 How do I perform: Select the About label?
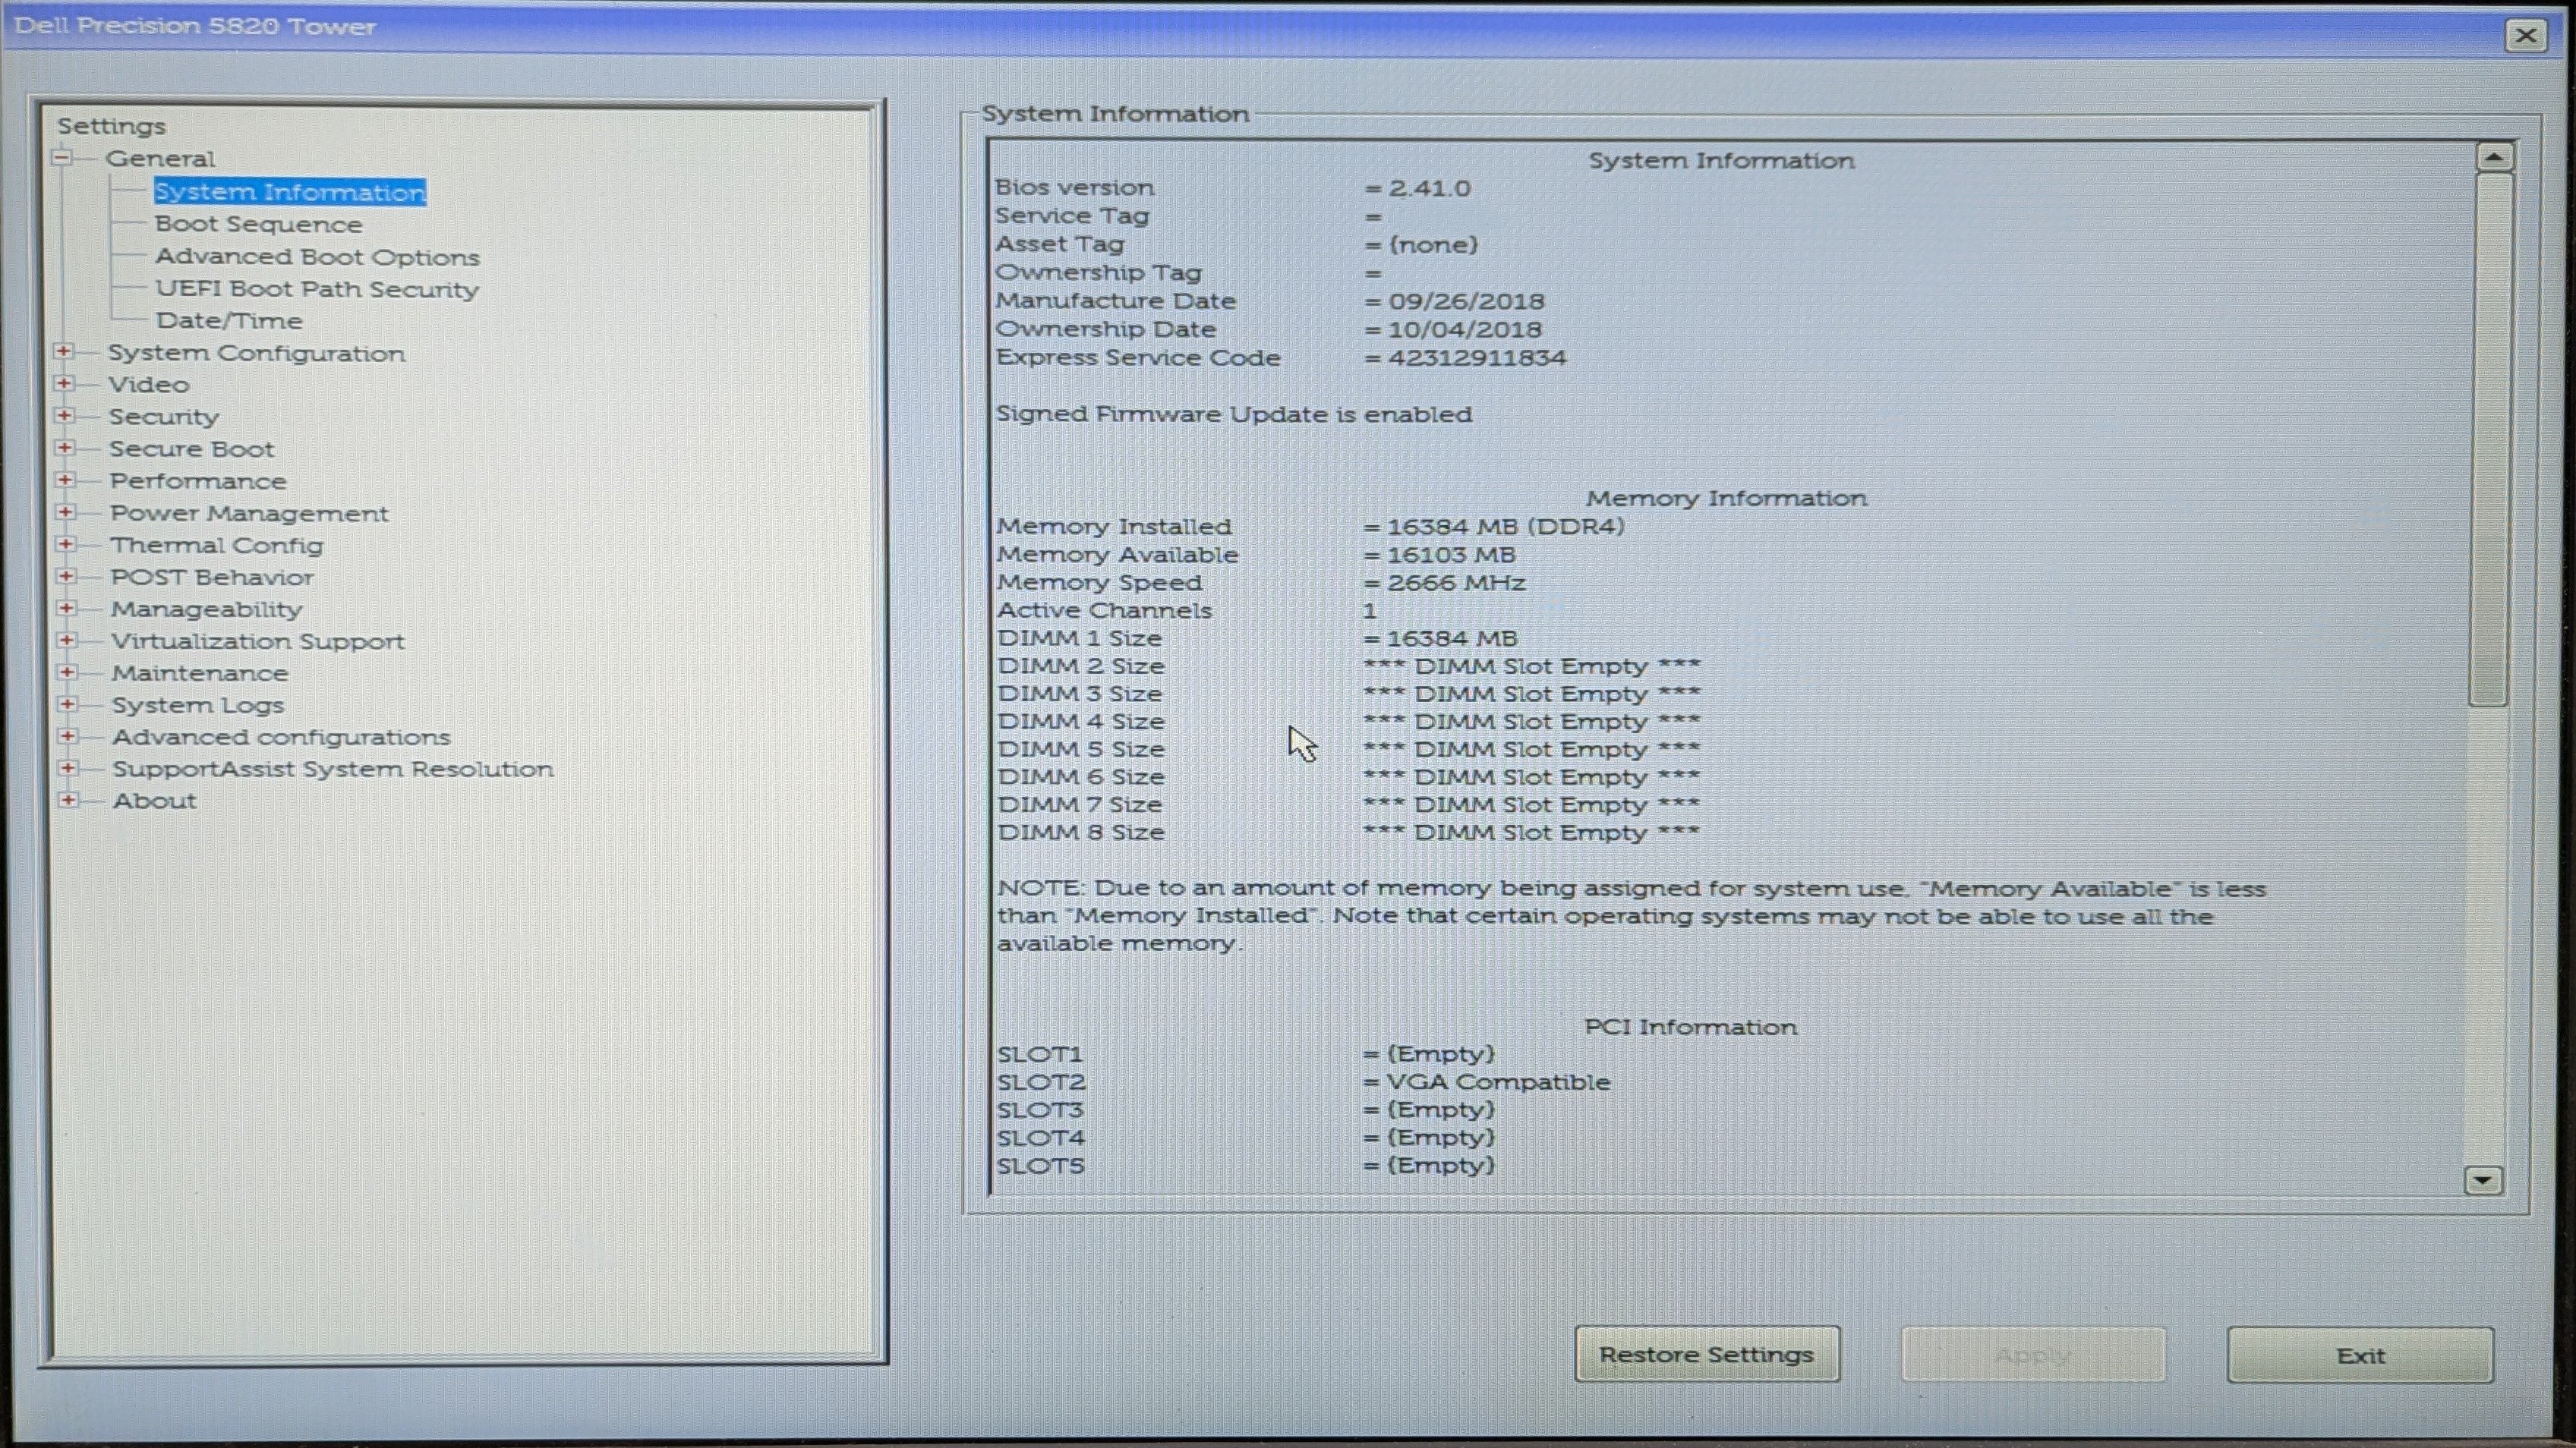click(154, 801)
